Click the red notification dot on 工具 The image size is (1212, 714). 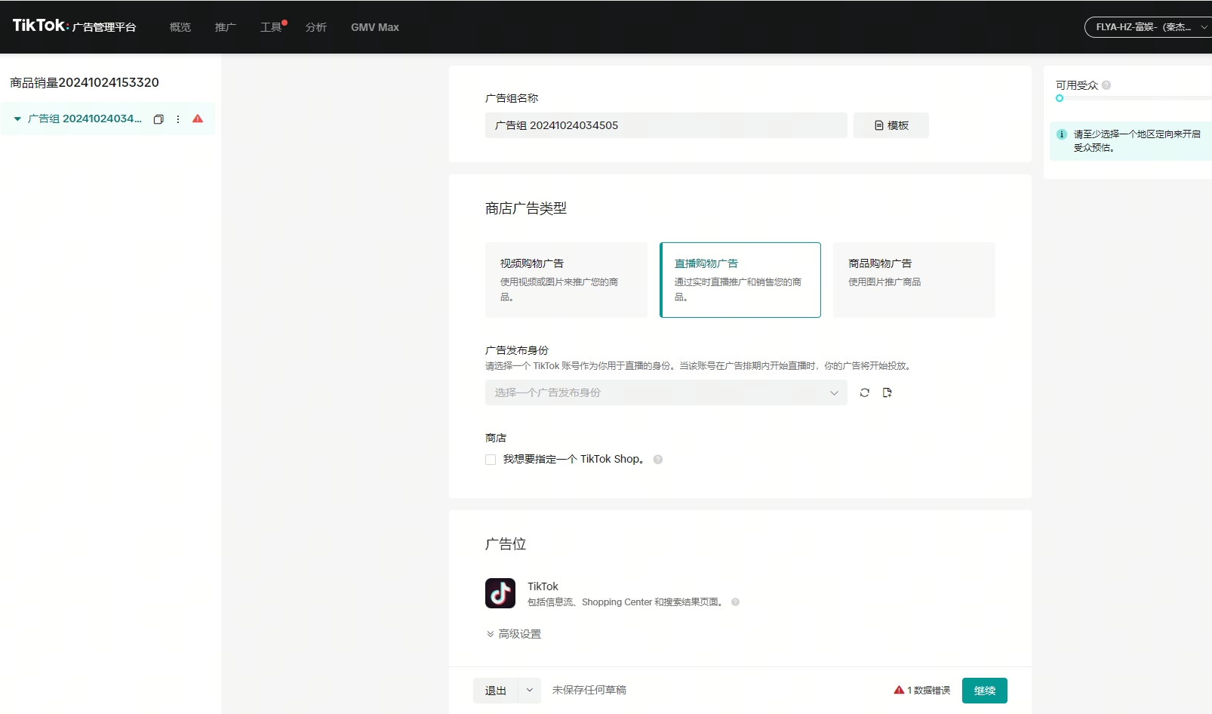[285, 23]
